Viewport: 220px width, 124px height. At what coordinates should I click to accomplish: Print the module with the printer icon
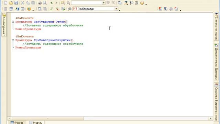(40, 3)
